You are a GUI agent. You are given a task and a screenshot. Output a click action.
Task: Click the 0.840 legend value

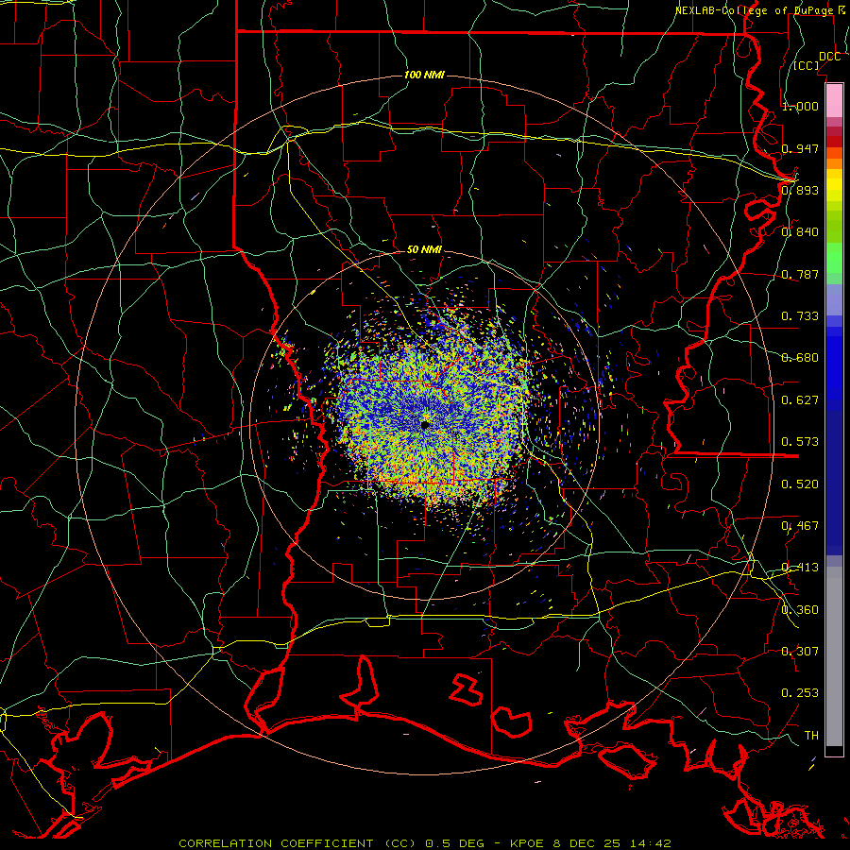(x=800, y=232)
